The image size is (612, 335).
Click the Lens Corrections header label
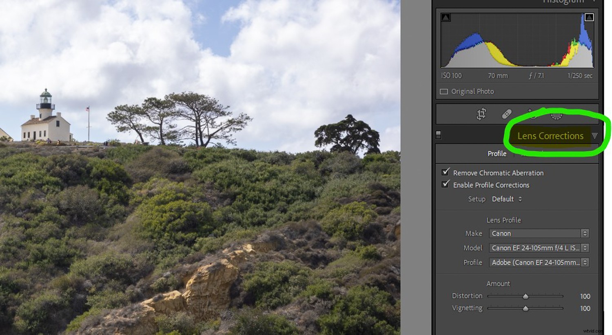(x=550, y=136)
